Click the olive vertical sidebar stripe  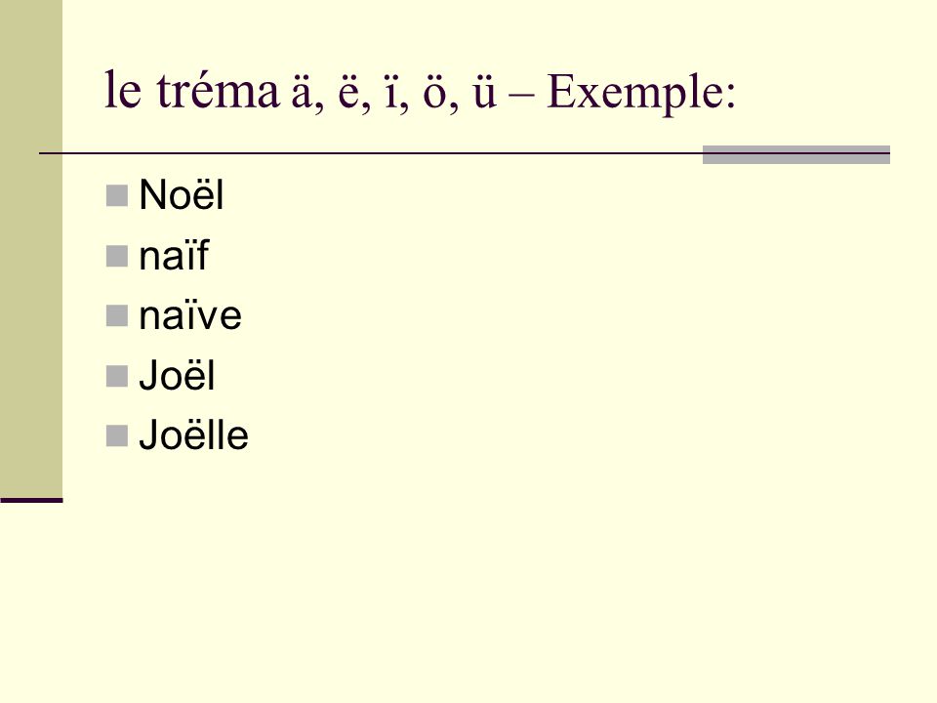31,248
